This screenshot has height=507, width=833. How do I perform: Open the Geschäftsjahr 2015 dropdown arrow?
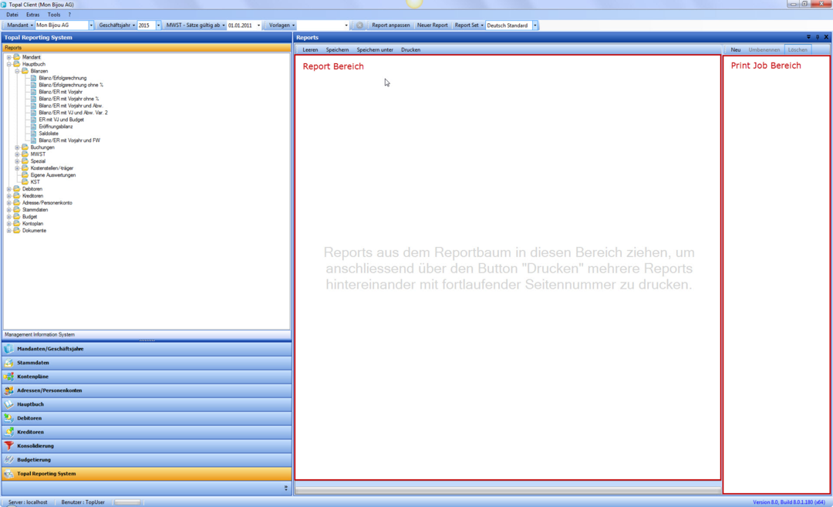point(159,25)
